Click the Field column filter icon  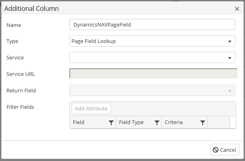(111, 123)
